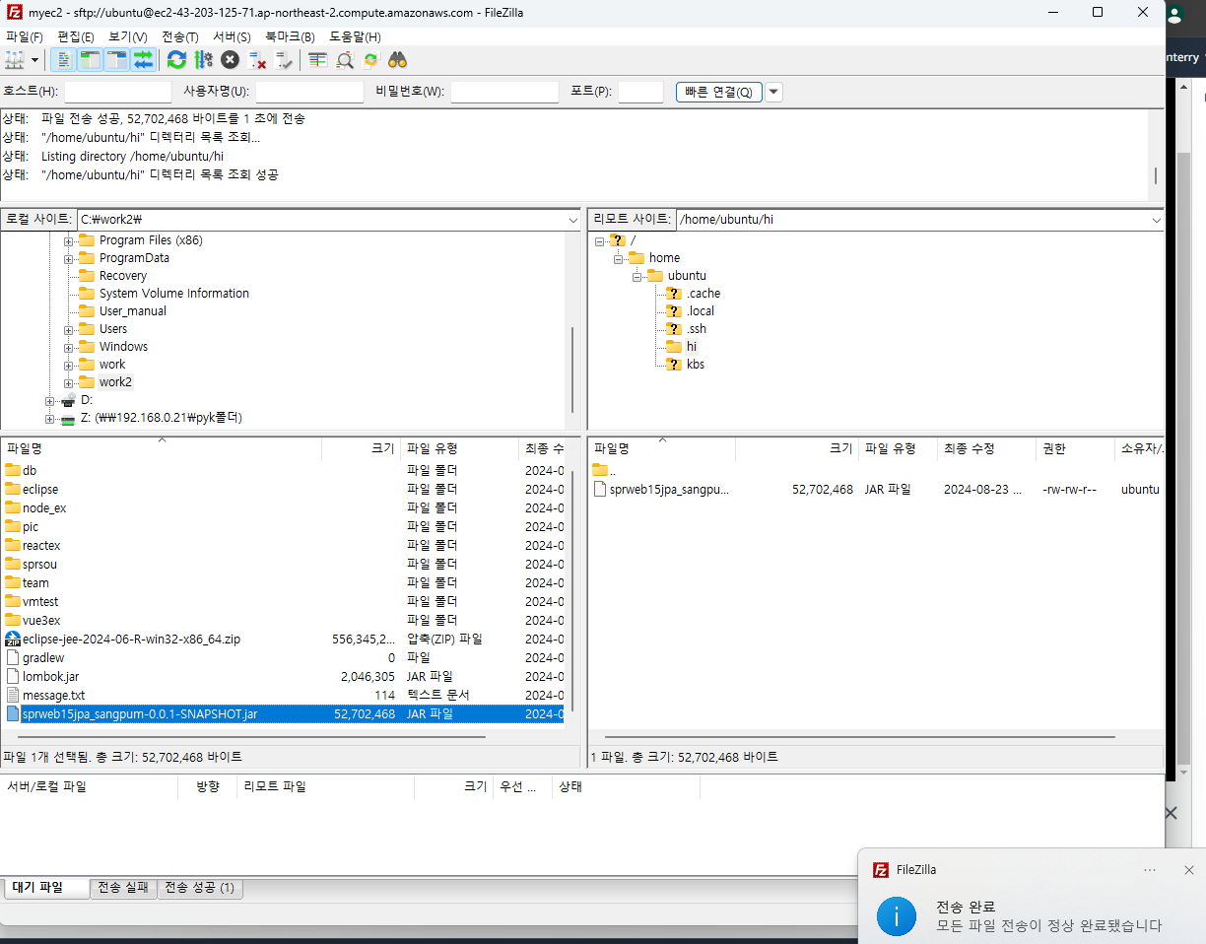Sort remote files by 권한 column header
This screenshot has width=1206, height=944.
pyautogui.click(x=1075, y=448)
